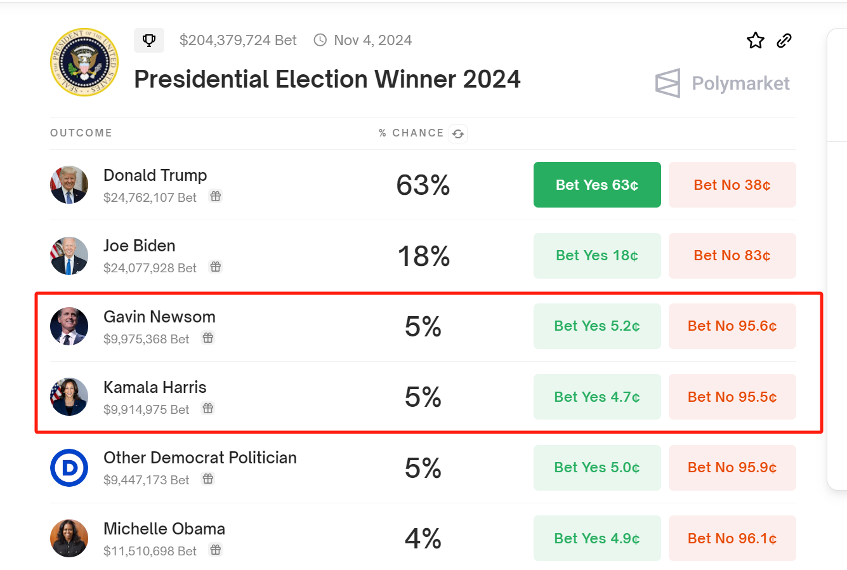Viewport: 847px width, 570px height.
Task: Copy market link using the chain icon
Action: (784, 41)
